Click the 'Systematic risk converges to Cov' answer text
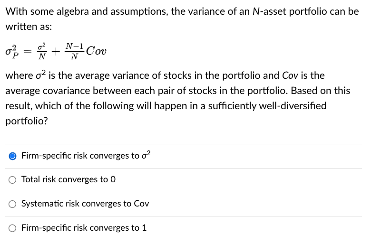Screen dimensions: 371x244 [x=85, y=204]
